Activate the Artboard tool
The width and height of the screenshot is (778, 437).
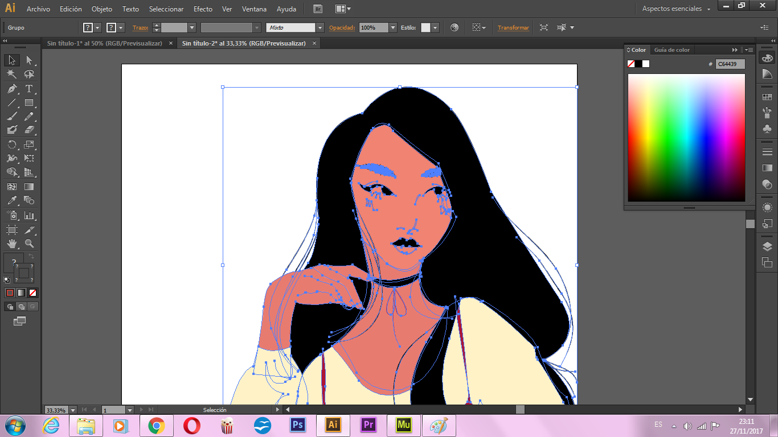(x=12, y=230)
